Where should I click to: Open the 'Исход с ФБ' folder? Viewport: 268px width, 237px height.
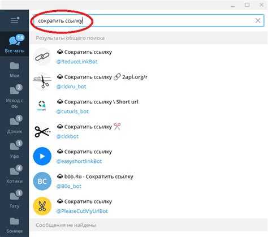coord(15,97)
